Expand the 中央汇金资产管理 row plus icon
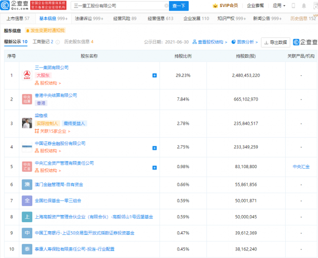Screen dimensions: 318x258 coord(154,166)
